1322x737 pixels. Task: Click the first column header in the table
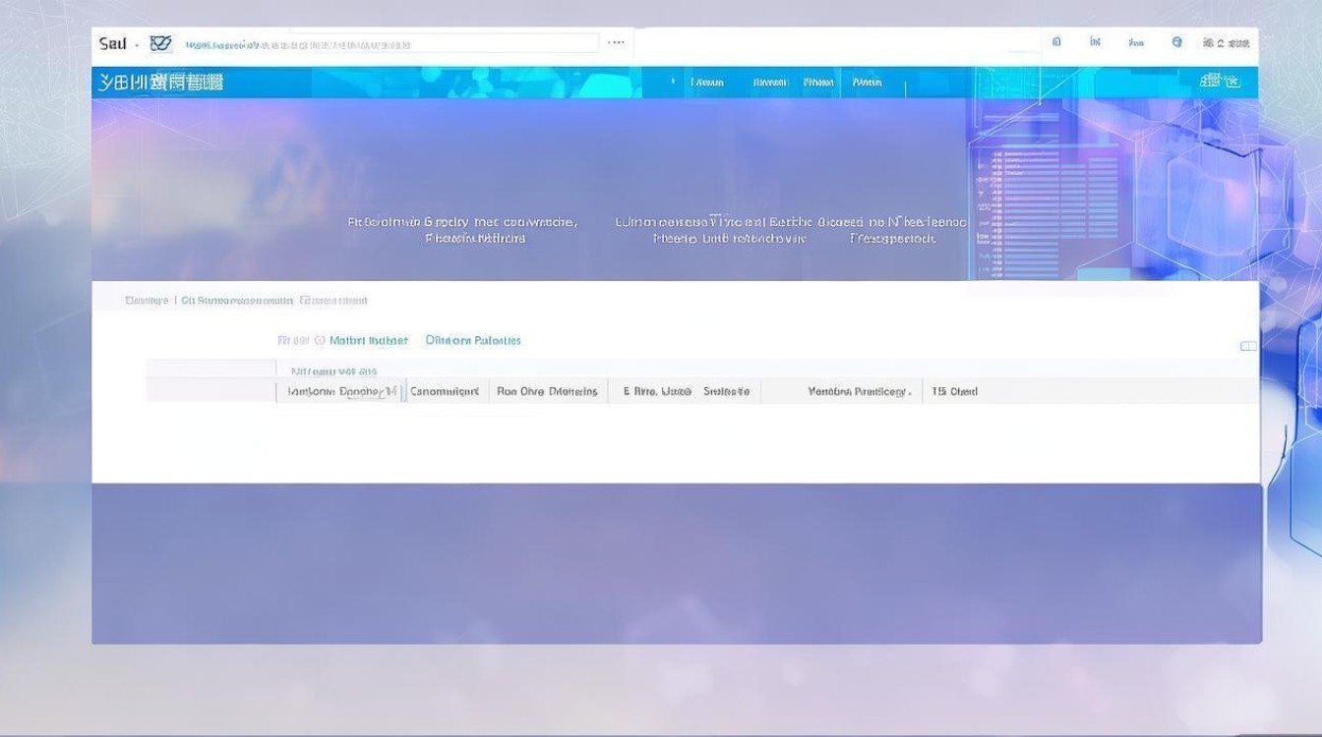pos(342,391)
